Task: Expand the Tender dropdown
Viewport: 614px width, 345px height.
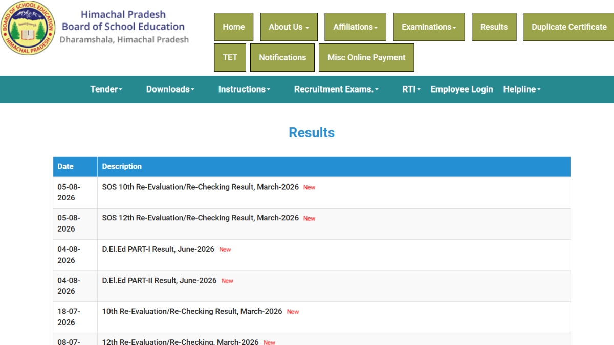Action: click(x=106, y=89)
